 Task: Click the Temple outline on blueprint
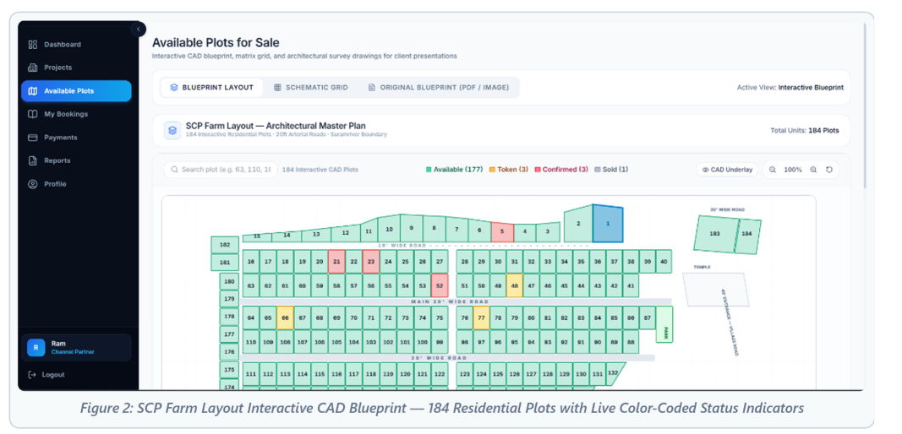(x=716, y=289)
